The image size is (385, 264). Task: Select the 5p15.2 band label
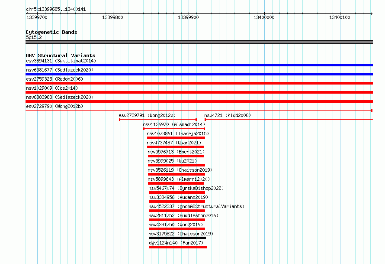pos(34,37)
